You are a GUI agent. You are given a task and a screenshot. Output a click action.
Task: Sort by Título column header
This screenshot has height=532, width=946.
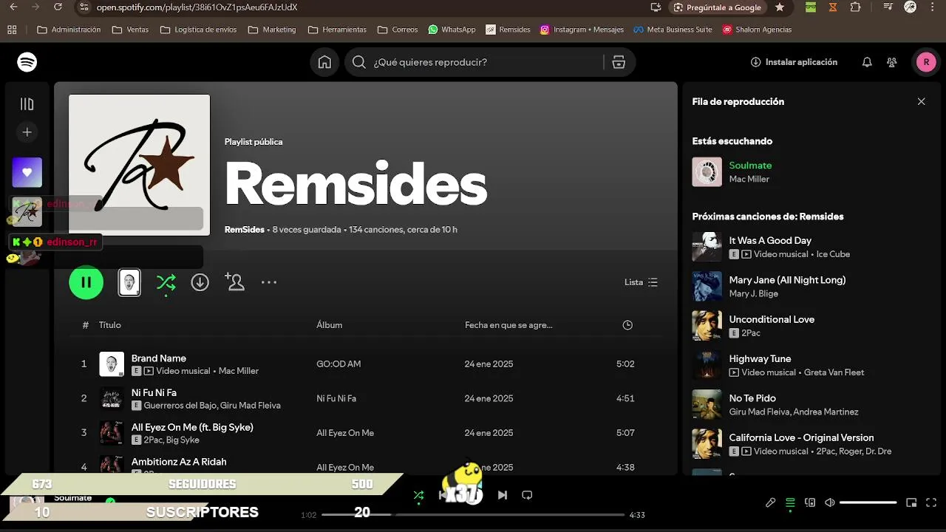[110, 325]
